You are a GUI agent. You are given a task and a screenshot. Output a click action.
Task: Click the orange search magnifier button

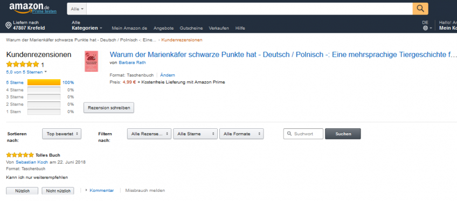[420, 9]
